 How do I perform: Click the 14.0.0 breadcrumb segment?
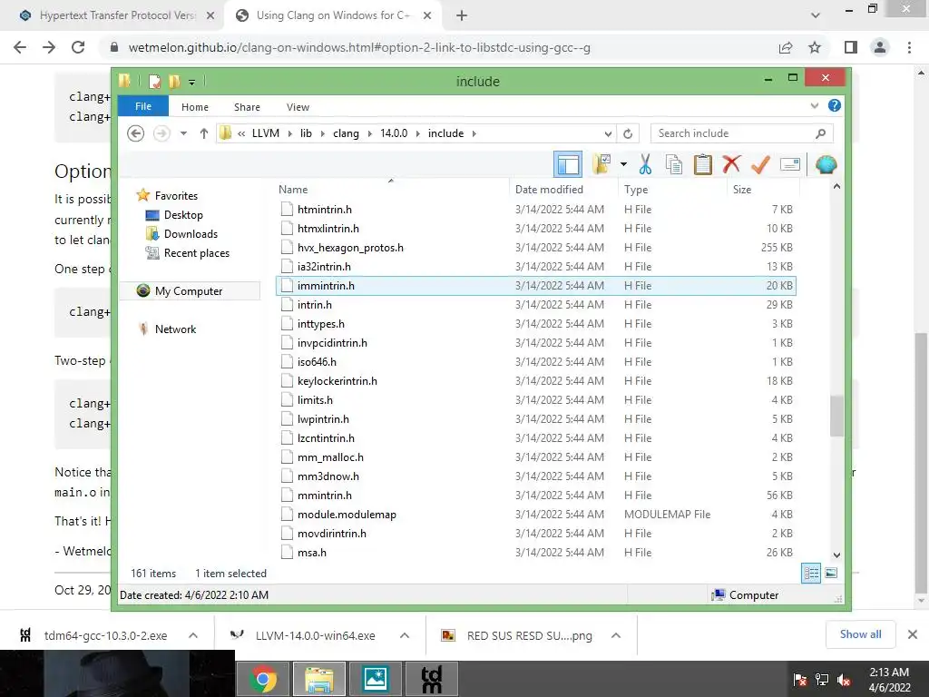[x=394, y=133]
